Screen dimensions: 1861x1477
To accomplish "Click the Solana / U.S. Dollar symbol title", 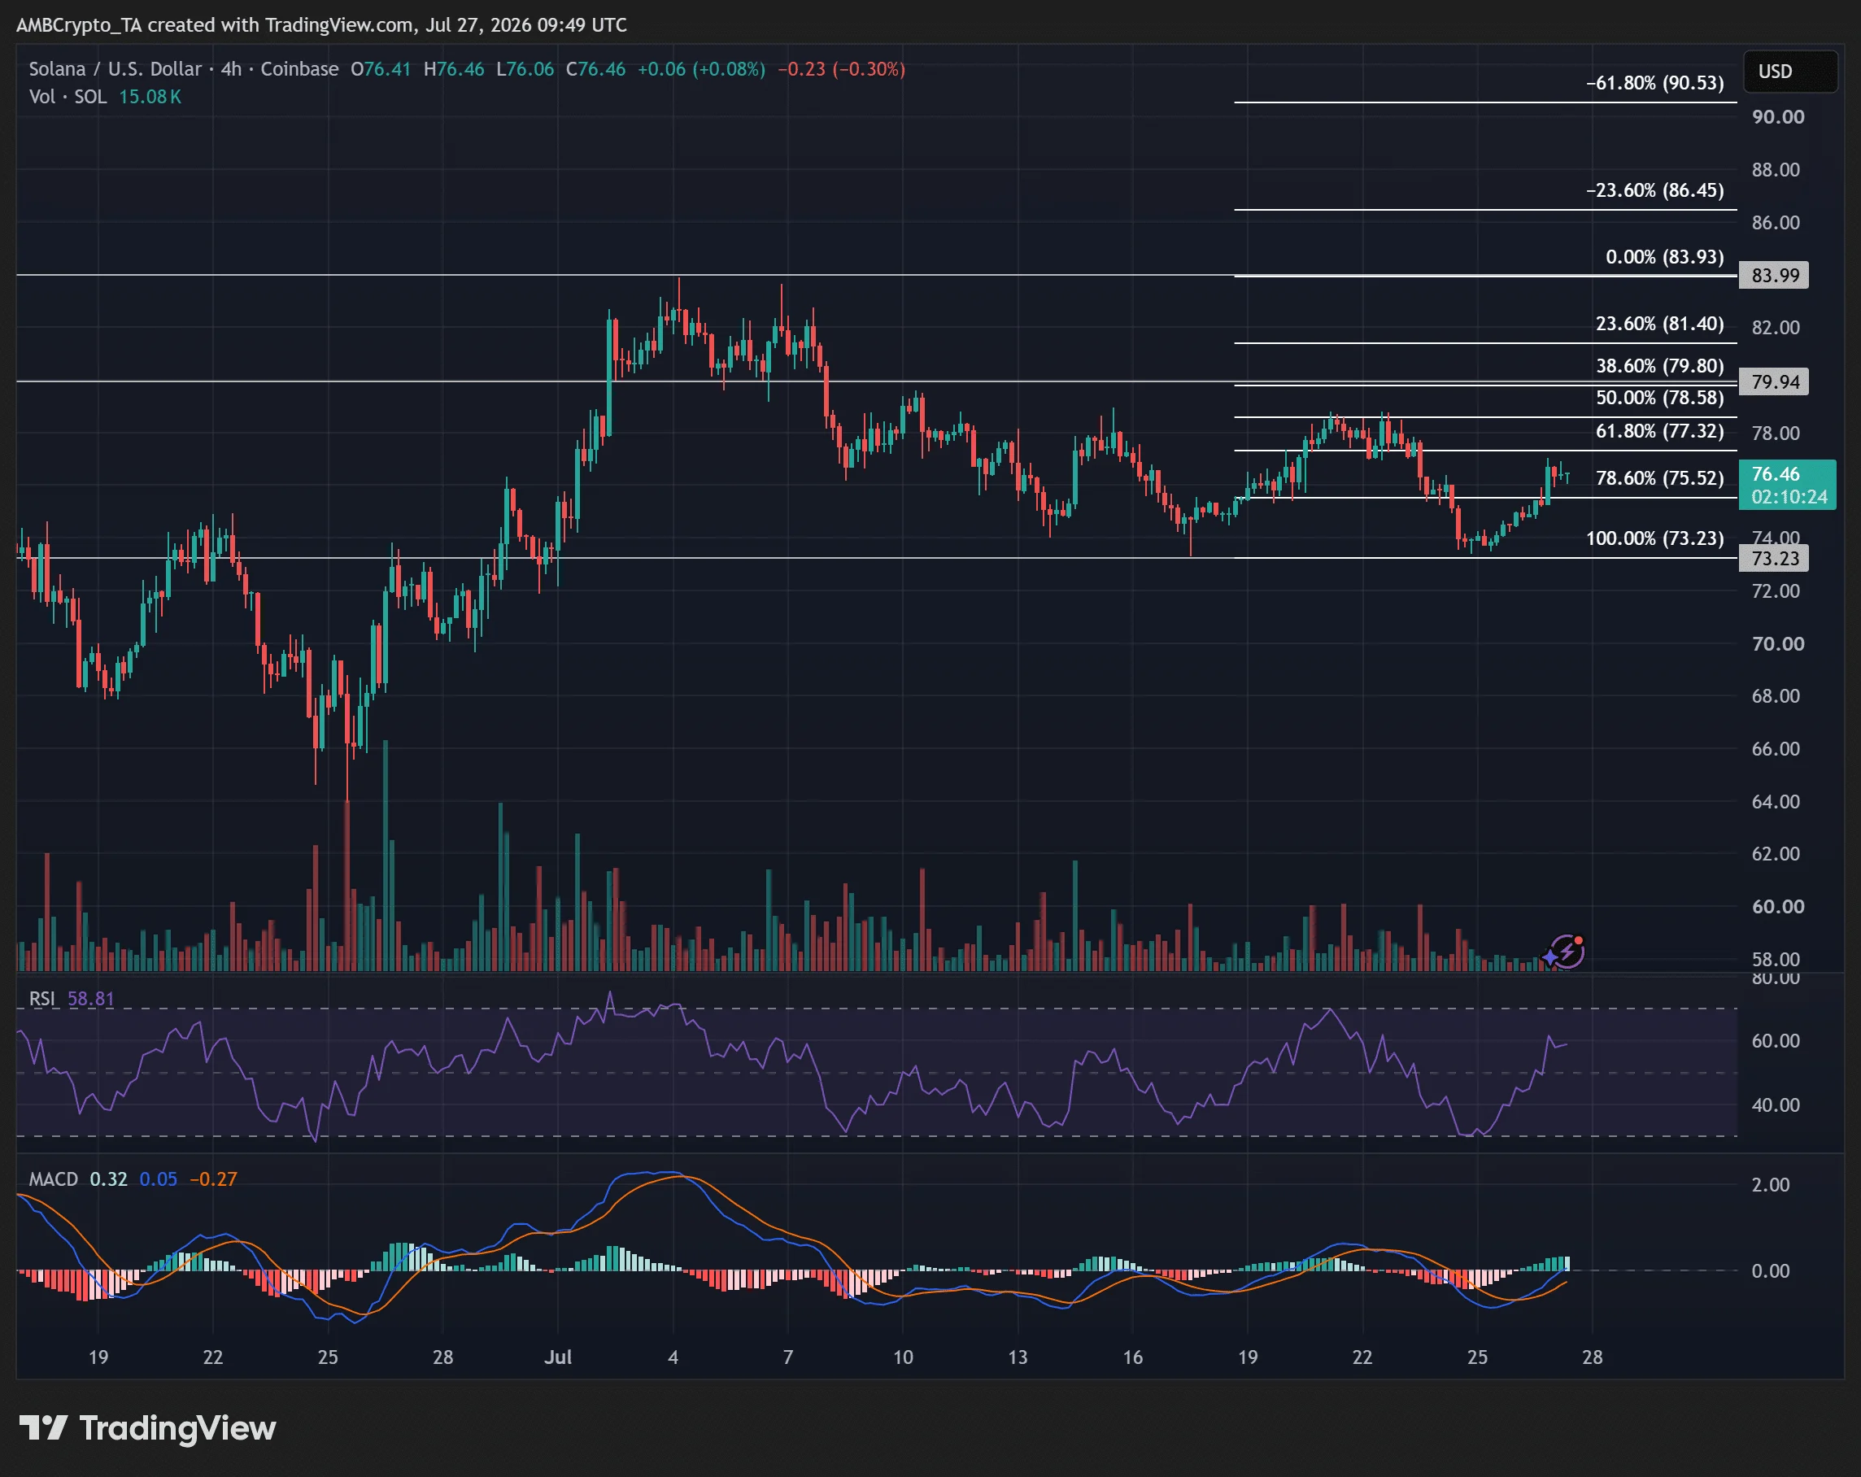I will coord(115,69).
